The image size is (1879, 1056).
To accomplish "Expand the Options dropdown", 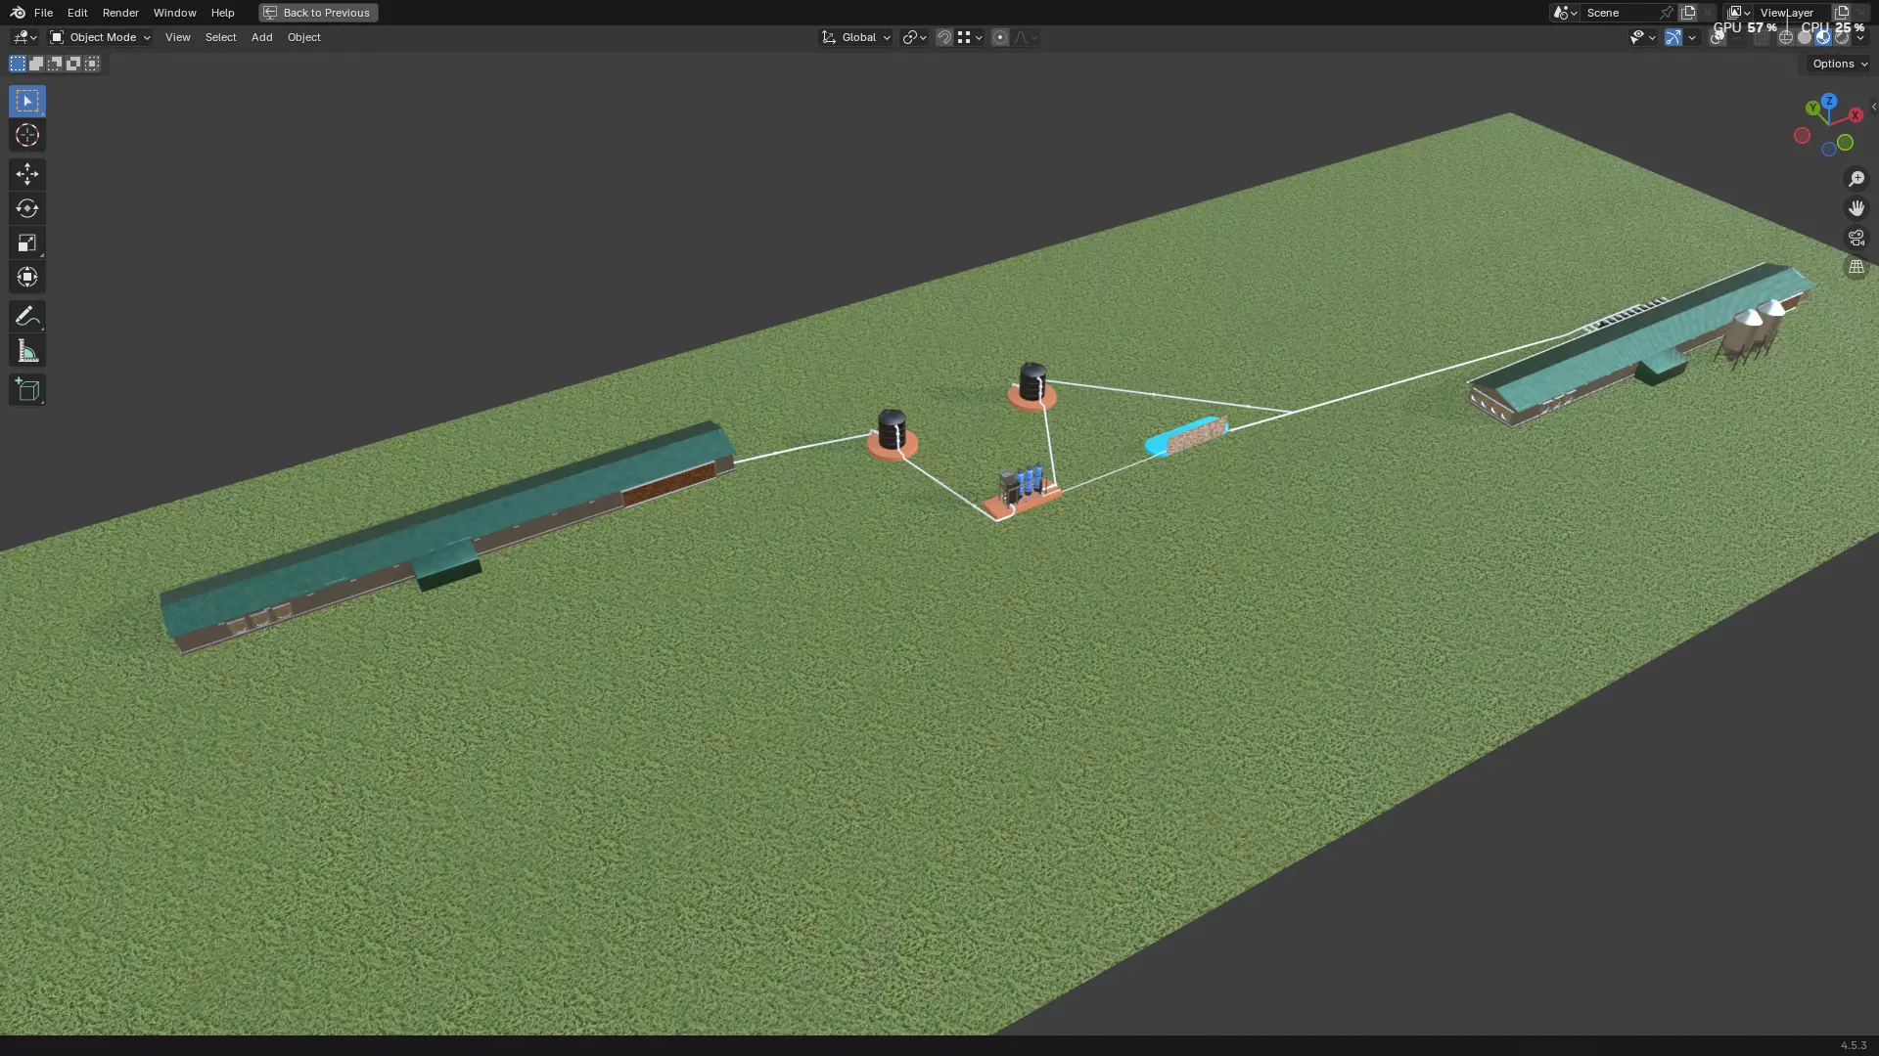I will (x=1840, y=64).
